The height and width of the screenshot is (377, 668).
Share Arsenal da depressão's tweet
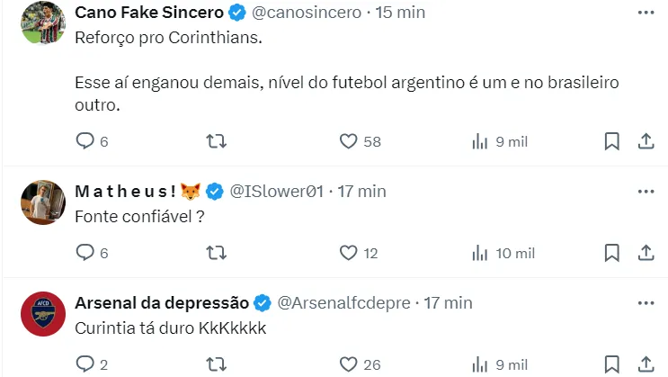(646, 364)
